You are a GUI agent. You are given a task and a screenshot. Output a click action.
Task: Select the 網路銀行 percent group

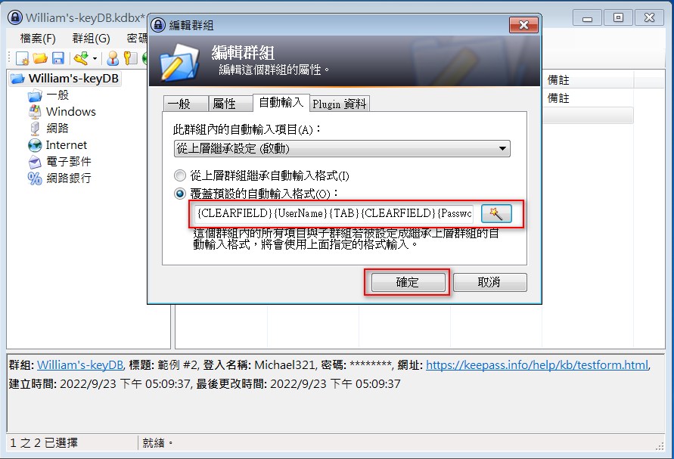coord(59,178)
